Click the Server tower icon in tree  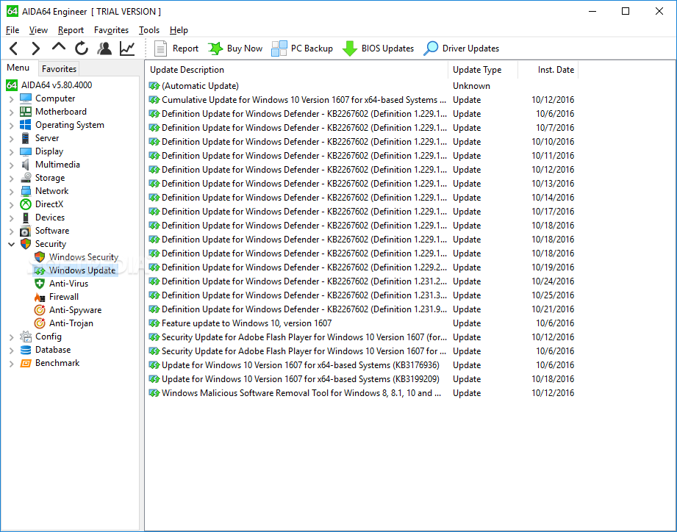point(26,138)
